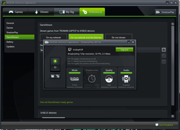Select the Preferences tab
The image size is (180, 130).
pyautogui.click(x=92, y=12)
